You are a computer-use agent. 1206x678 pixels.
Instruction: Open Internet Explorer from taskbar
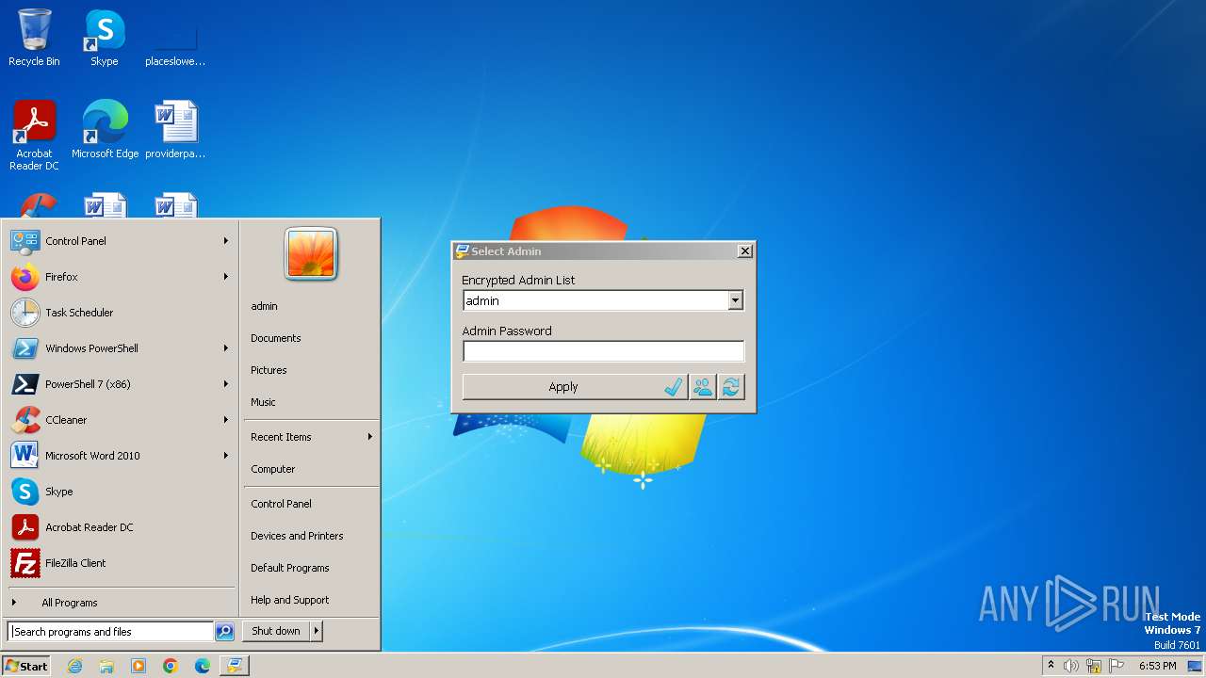(x=74, y=666)
